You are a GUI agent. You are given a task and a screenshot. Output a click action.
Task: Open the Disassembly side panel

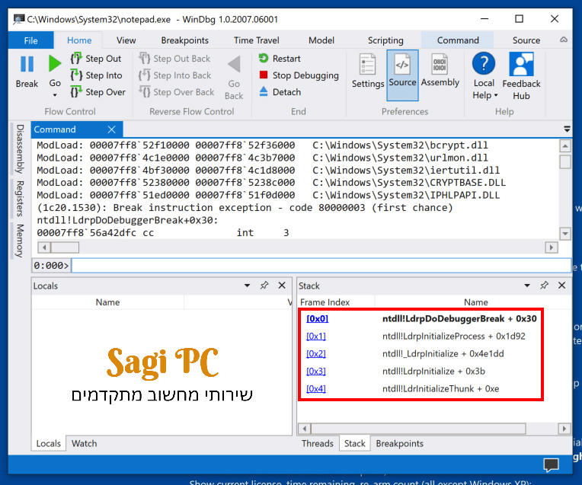(20, 148)
